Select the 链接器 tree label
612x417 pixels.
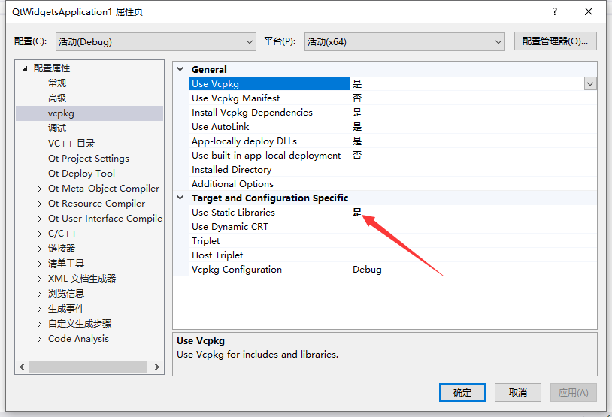tap(62, 249)
